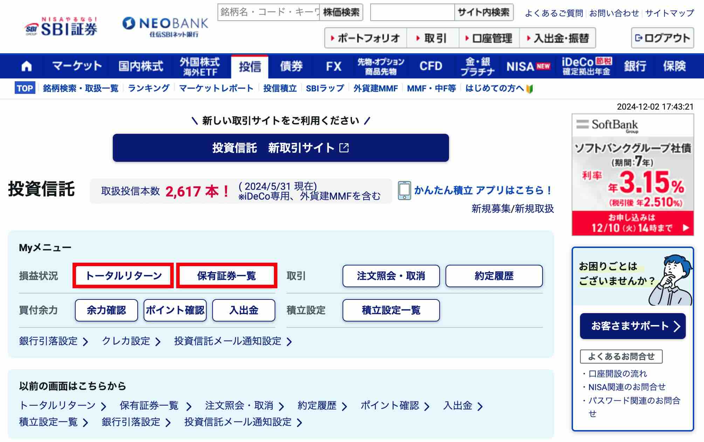This screenshot has height=442, width=704.
Task: Open the 取引 header button
Action: click(433, 38)
